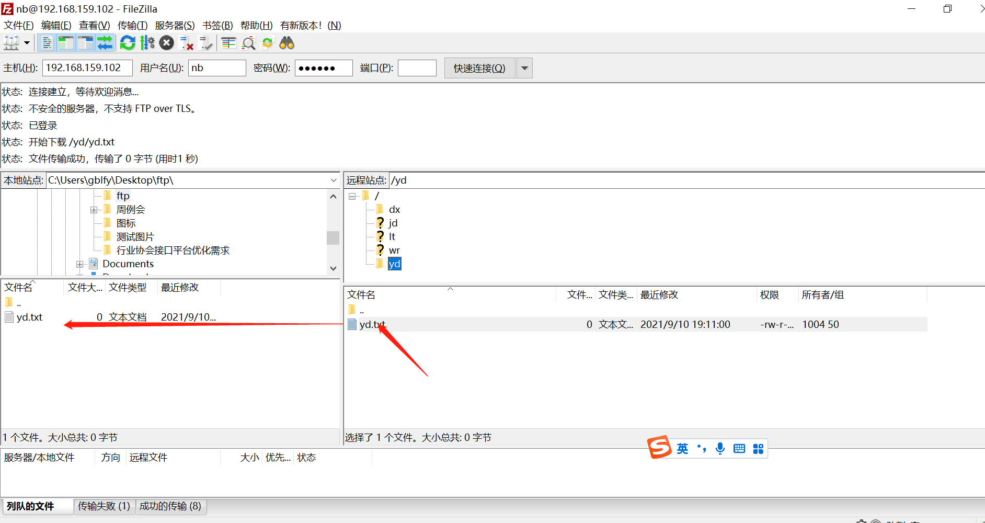
Task: Toggle Sogou 英 language mode
Action: pyautogui.click(x=682, y=449)
